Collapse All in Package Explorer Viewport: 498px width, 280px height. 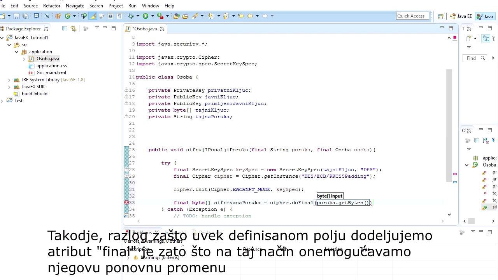65,28
